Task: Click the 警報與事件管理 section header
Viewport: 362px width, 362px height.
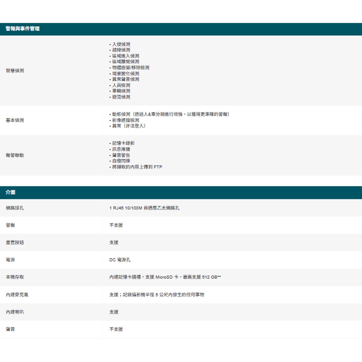Action: coord(23,29)
